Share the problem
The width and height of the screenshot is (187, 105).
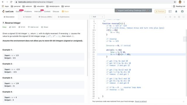45,27
